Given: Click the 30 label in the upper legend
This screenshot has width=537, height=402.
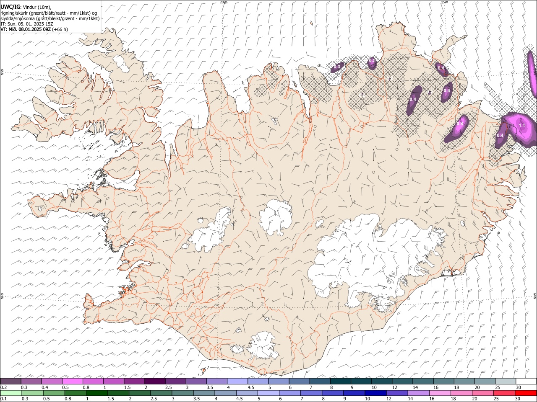Looking at the screenshot, I should (x=518, y=387).
